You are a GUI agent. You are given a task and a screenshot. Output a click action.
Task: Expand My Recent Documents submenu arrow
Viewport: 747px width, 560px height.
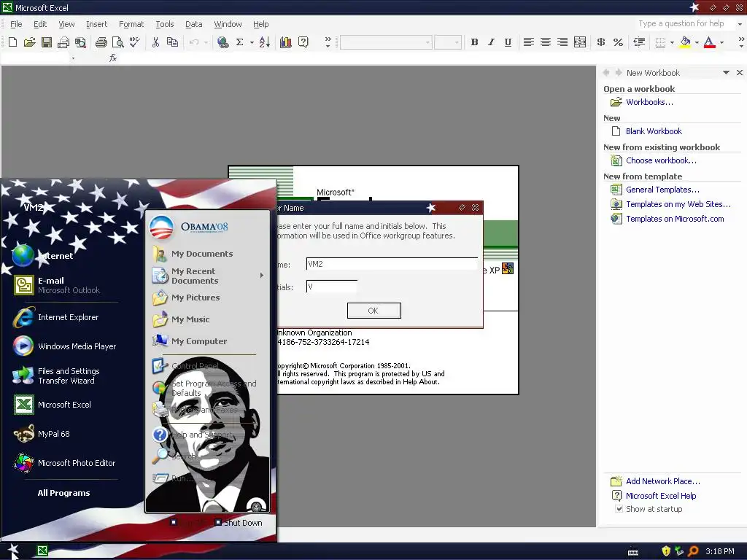(262, 275)
